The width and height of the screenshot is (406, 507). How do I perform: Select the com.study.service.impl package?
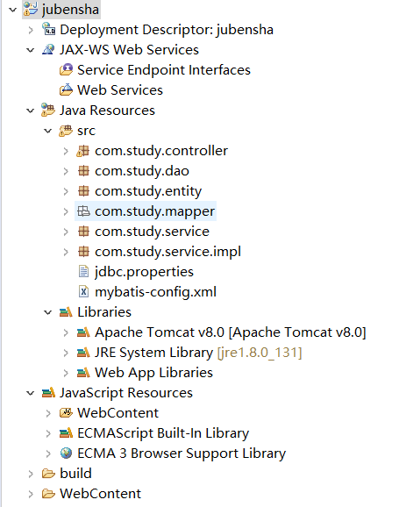click(x=167, y=252)
